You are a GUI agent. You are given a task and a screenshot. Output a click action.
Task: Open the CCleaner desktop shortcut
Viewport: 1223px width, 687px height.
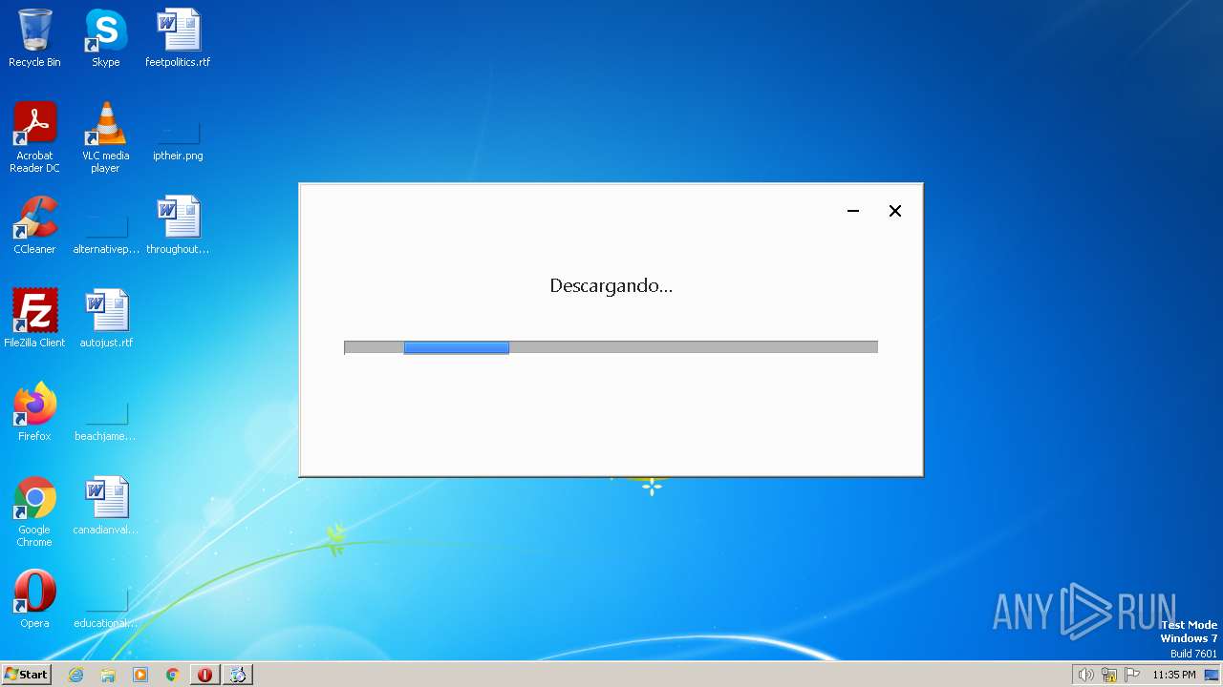tap(34, 225)
